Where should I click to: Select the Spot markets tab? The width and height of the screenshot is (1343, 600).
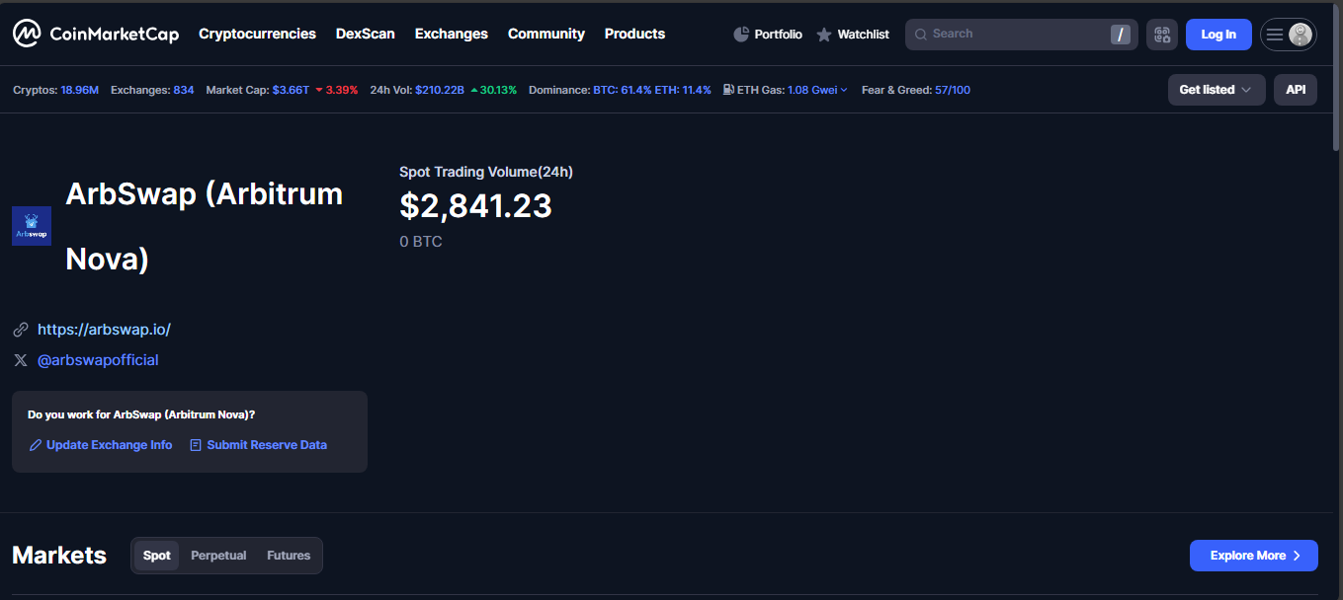click(156, 556)
